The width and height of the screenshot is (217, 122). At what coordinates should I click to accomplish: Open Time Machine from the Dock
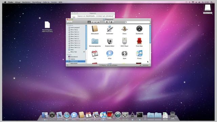pyautogui.click(x=118, y=115)
